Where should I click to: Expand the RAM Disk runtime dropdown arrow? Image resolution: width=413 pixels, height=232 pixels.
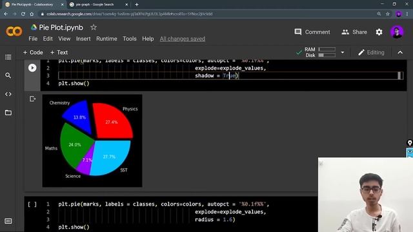[343, 52]
